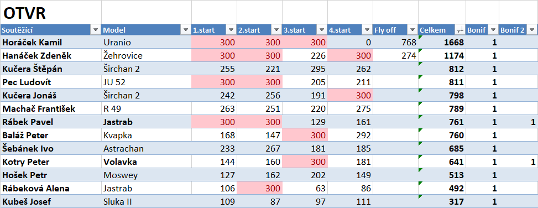Click the error indicator on Celkem 1174
The height and width of the screenshot is (208, 538).
420,51
